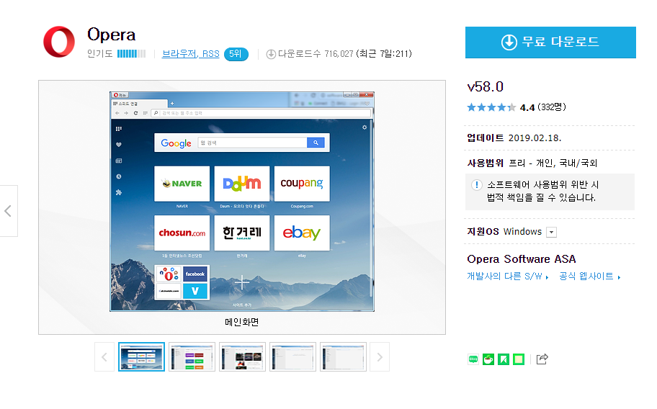Screen dimensions: 657x409
Task: Go to previous page with left edge arrow
Action: coord(9,210)
